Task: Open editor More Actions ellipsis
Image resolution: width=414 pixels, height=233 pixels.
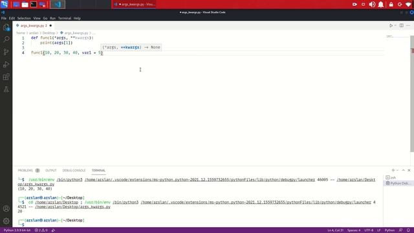Action: coord(408,26)
